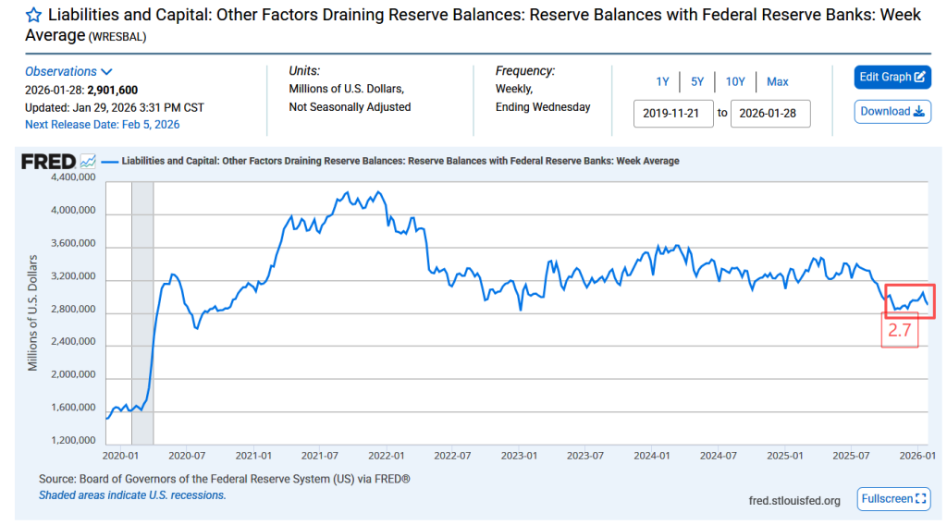Open the Download menu
This screenshot has height=525, width=947.
pyautogui.click(x=892, y=112)
